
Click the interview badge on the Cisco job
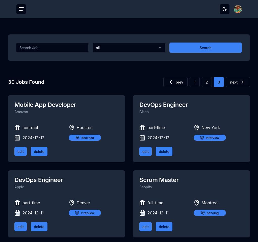pos(210,138)
